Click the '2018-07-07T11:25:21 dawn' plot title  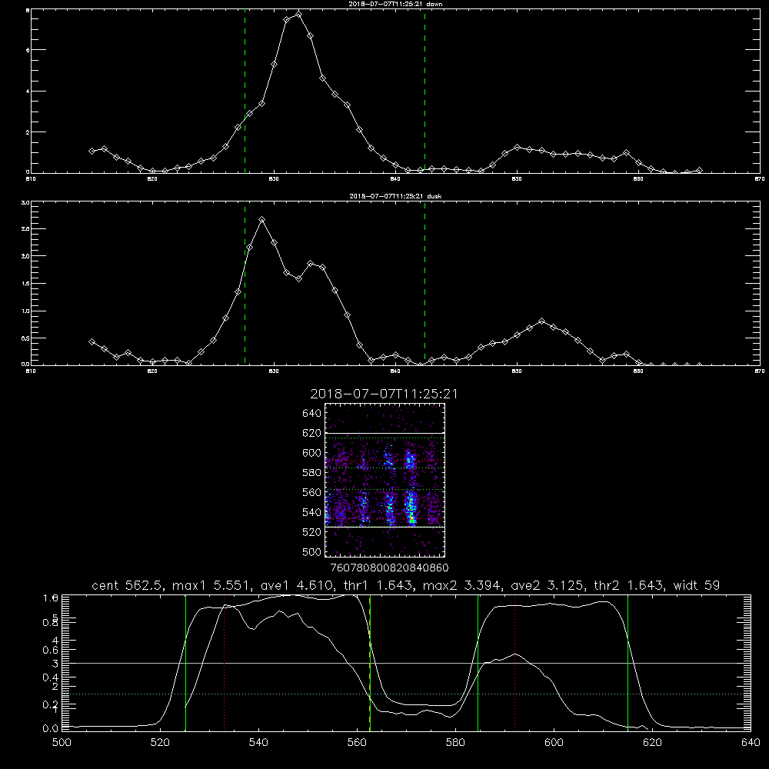point(395,4)
